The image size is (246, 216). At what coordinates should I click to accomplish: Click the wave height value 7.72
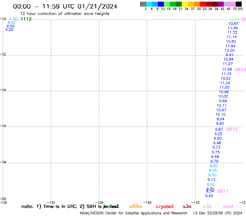(13, 19)
